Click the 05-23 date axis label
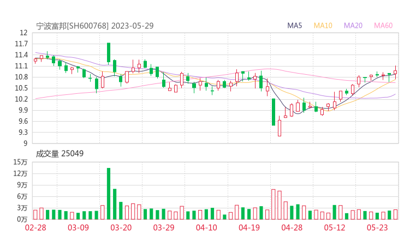This screenshot has width=404, height=240. [377, 227]
